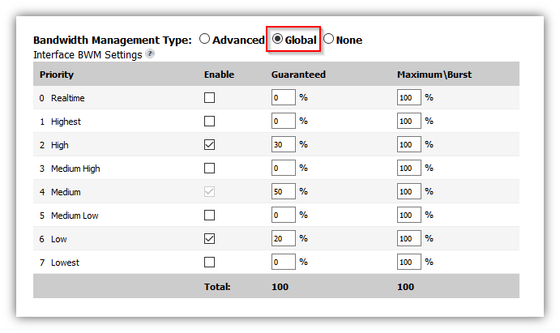Click the Medium Low guaranteed field
560x333 pixels.
(x=283, y=215)
